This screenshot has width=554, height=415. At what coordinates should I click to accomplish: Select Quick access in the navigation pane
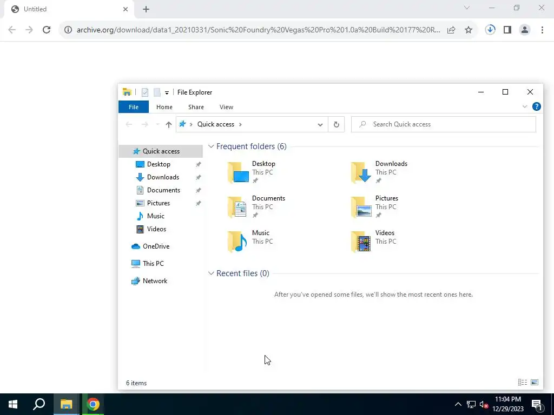tap(161, 151)
